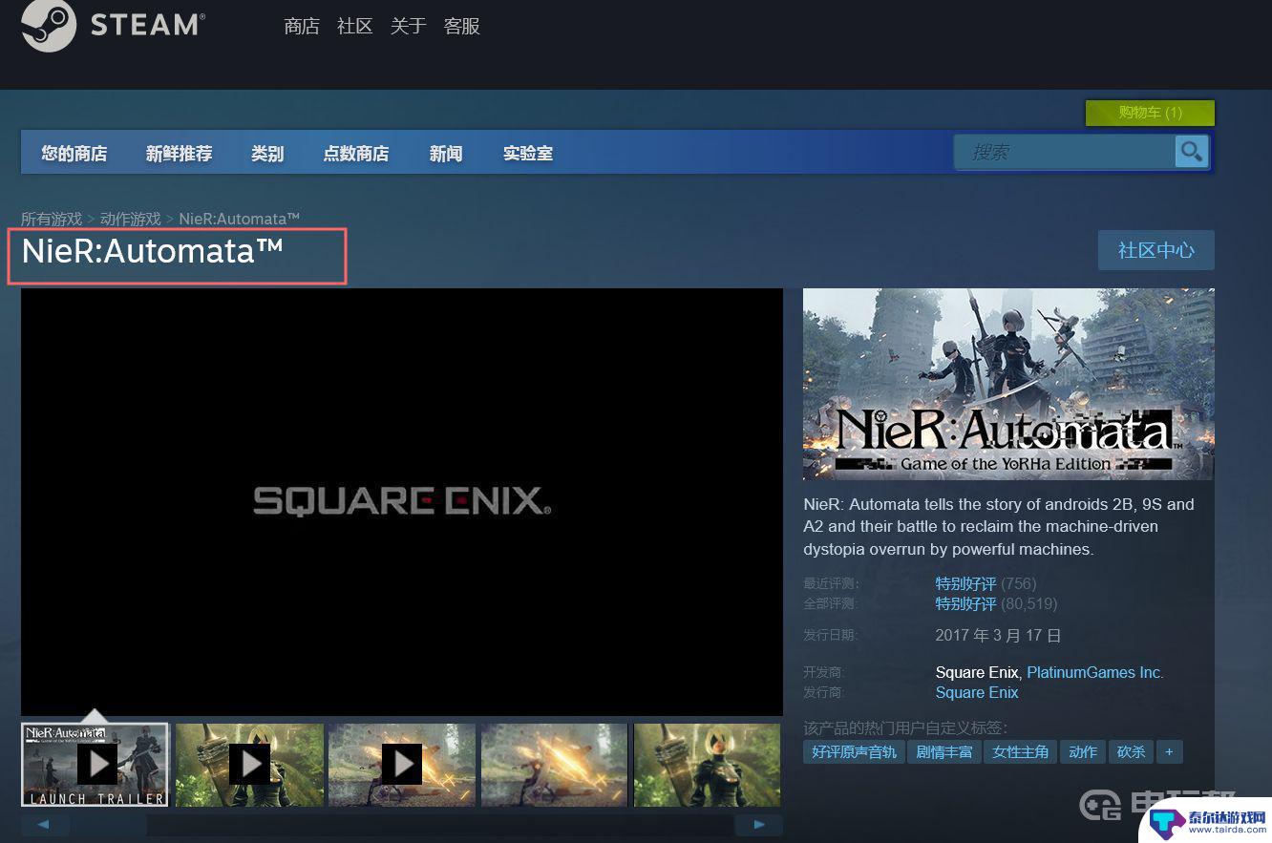The width and height of the screenshot is (1272, 843).
Task: Open 类别 store menu
Action: [267, 153]
